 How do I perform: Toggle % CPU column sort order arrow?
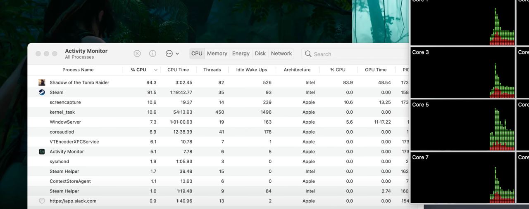pos(156,70)
